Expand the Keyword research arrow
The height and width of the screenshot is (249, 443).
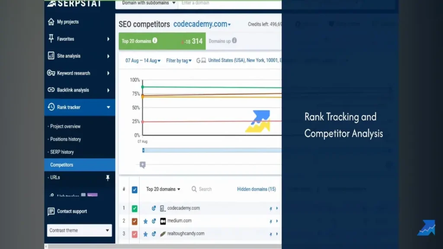[x=108, y=73]
